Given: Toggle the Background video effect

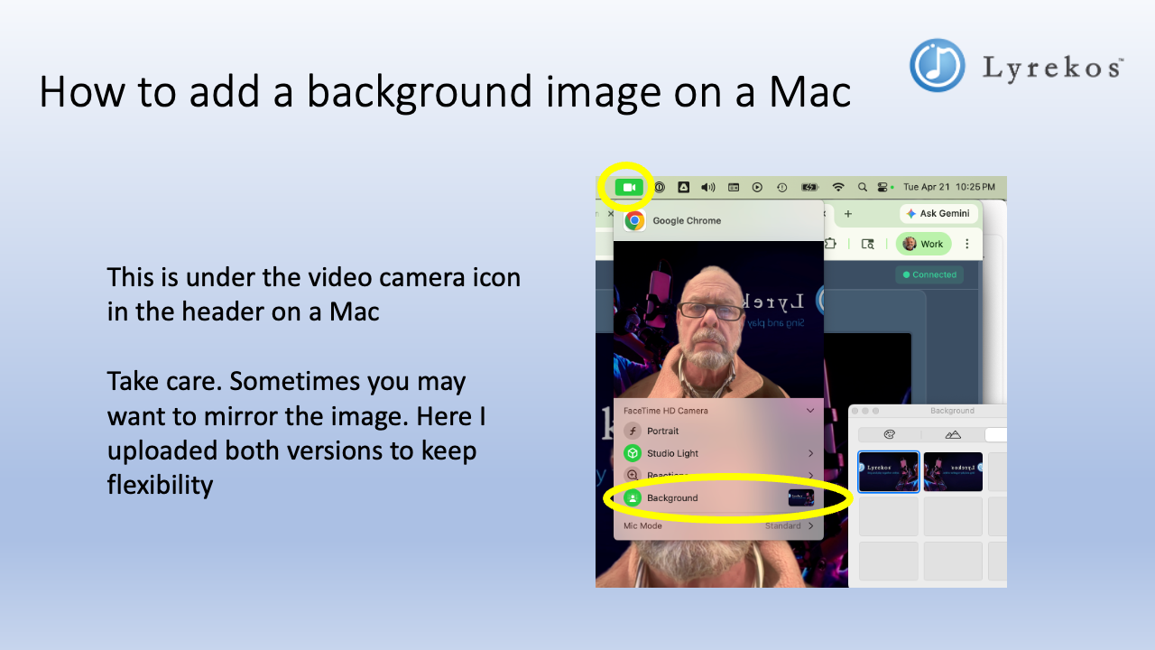Looking at the screenshot, I should tap(673, 497).
